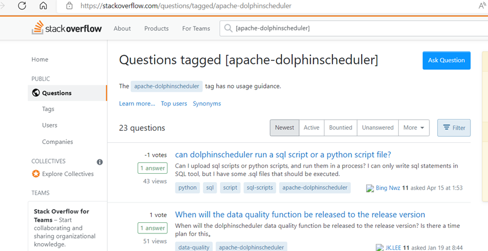The image size is (488, 251).
Task: Click the Collectives info icon
Action: click(x=100, y=162)
